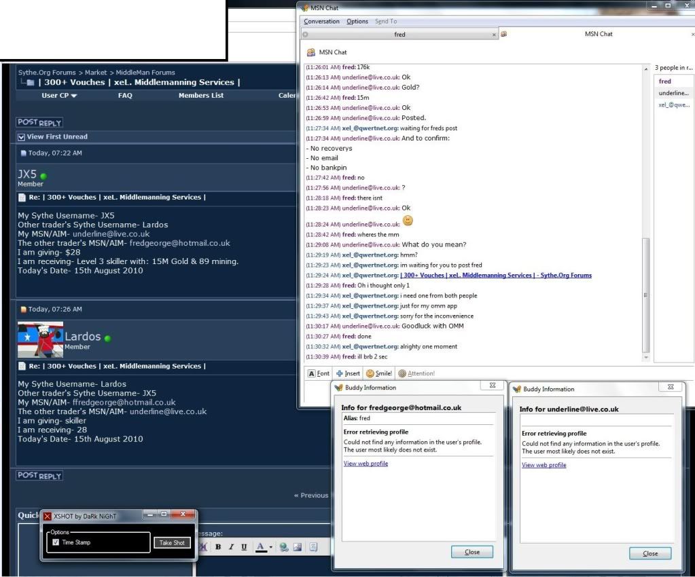Click the insert link globe icon
695x577 pixels.
[x=284, y=547]
